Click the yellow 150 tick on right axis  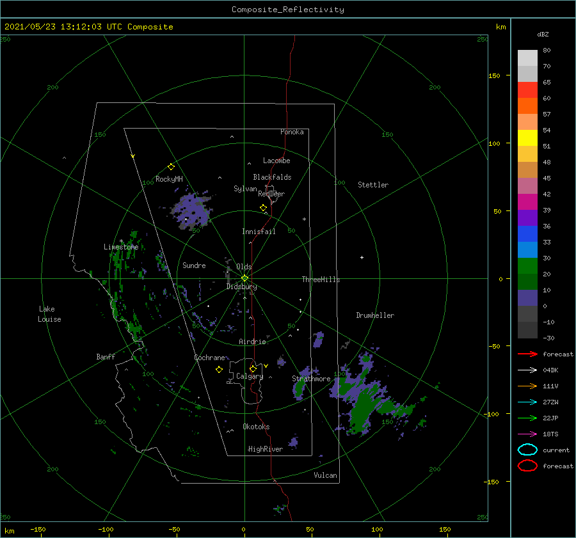(x=494, y=75)
